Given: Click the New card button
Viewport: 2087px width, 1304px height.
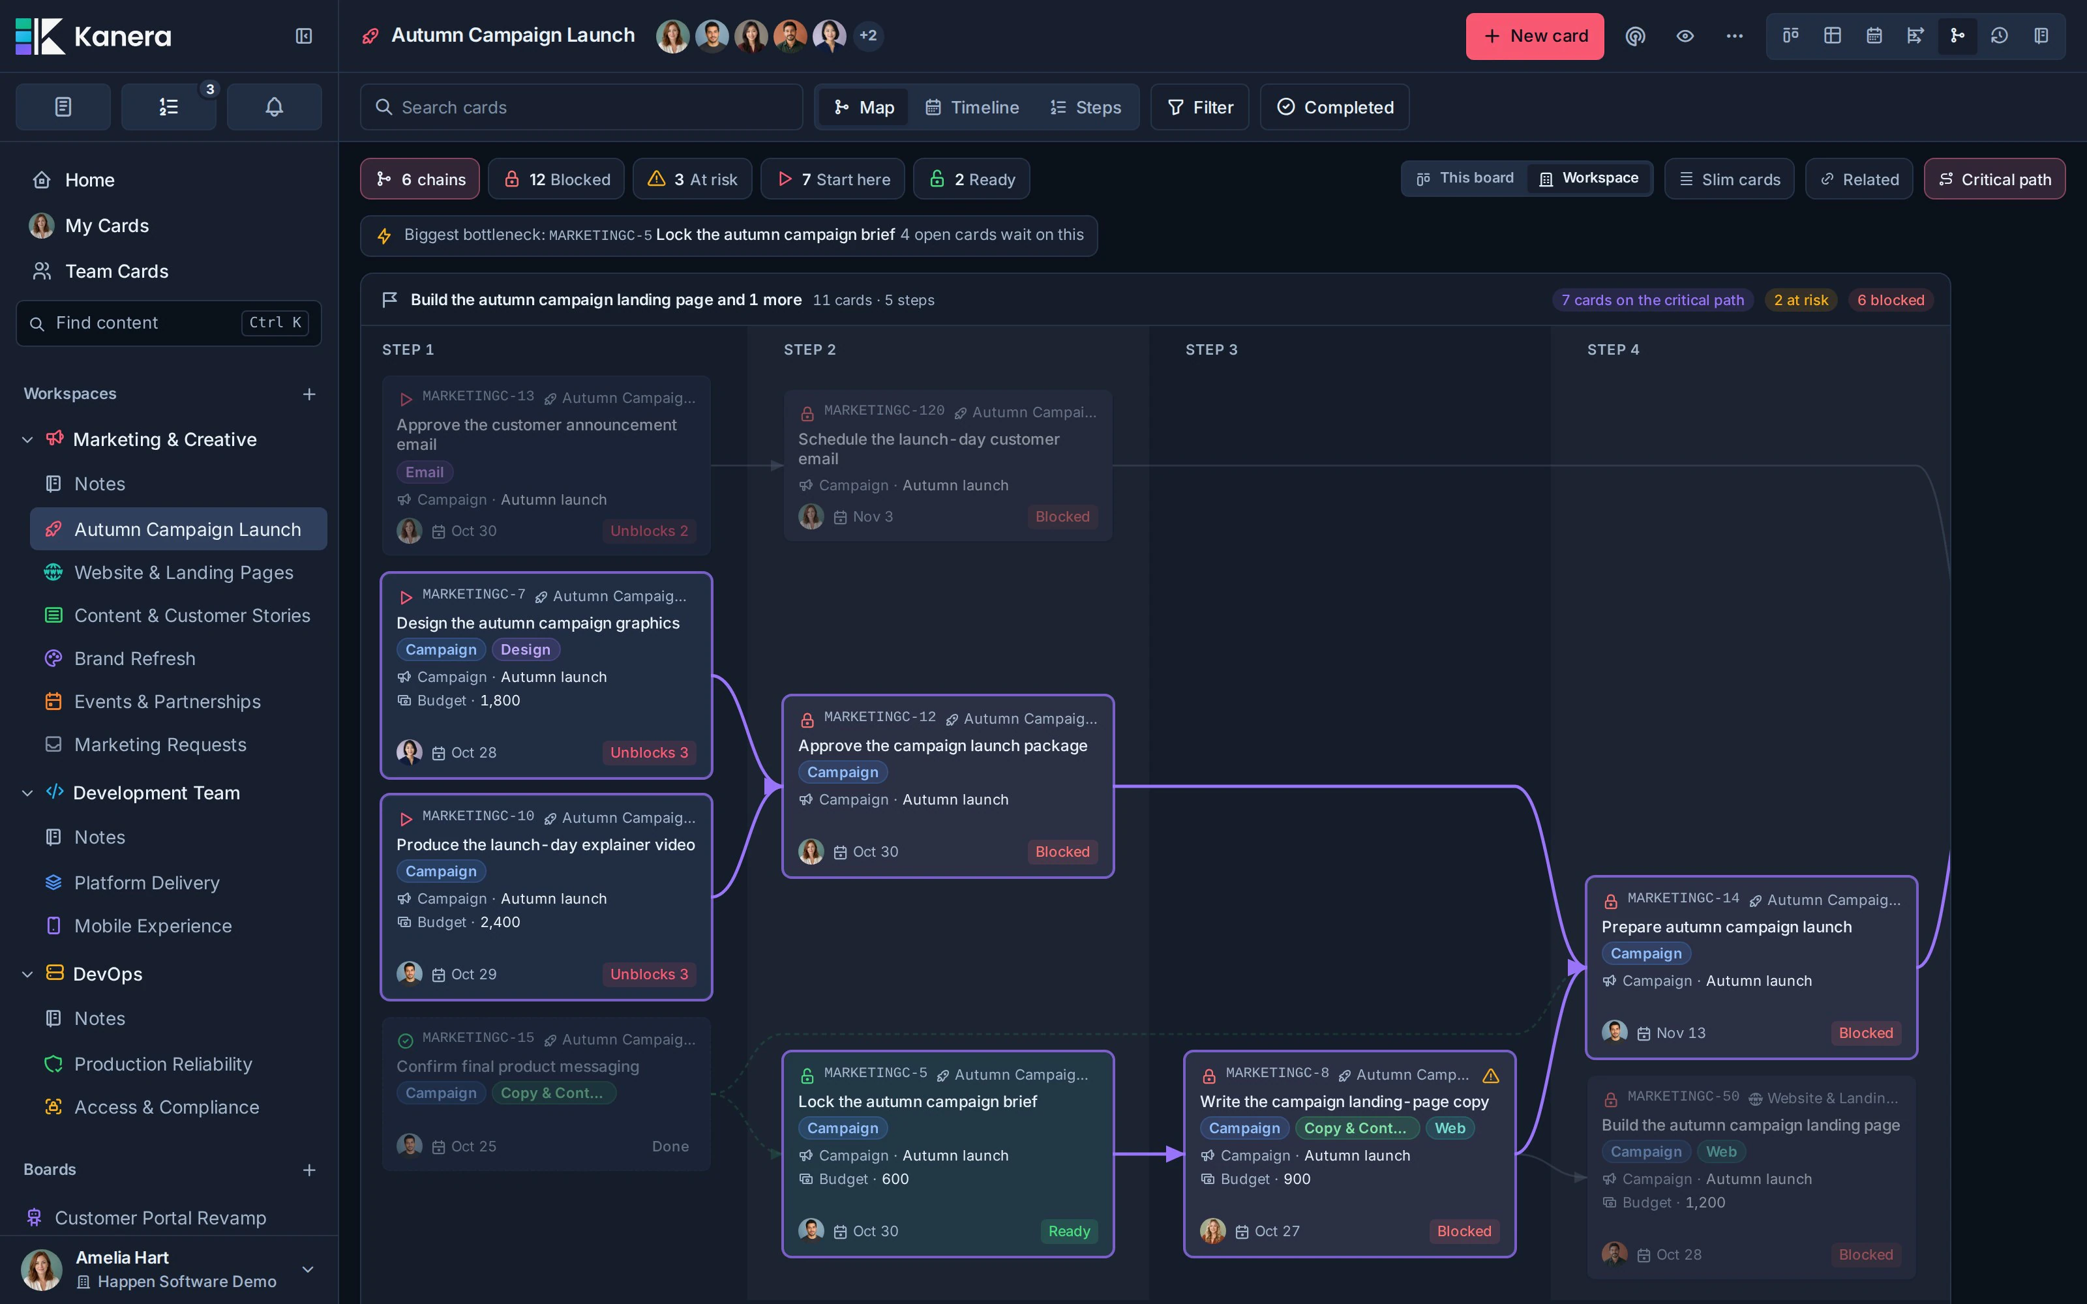Looking at the screenshot, I should pyautogui.click(x=1534, y=35).
